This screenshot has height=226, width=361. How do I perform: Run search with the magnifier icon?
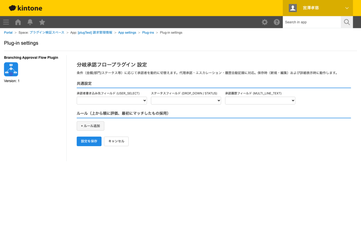coord(347,22)
